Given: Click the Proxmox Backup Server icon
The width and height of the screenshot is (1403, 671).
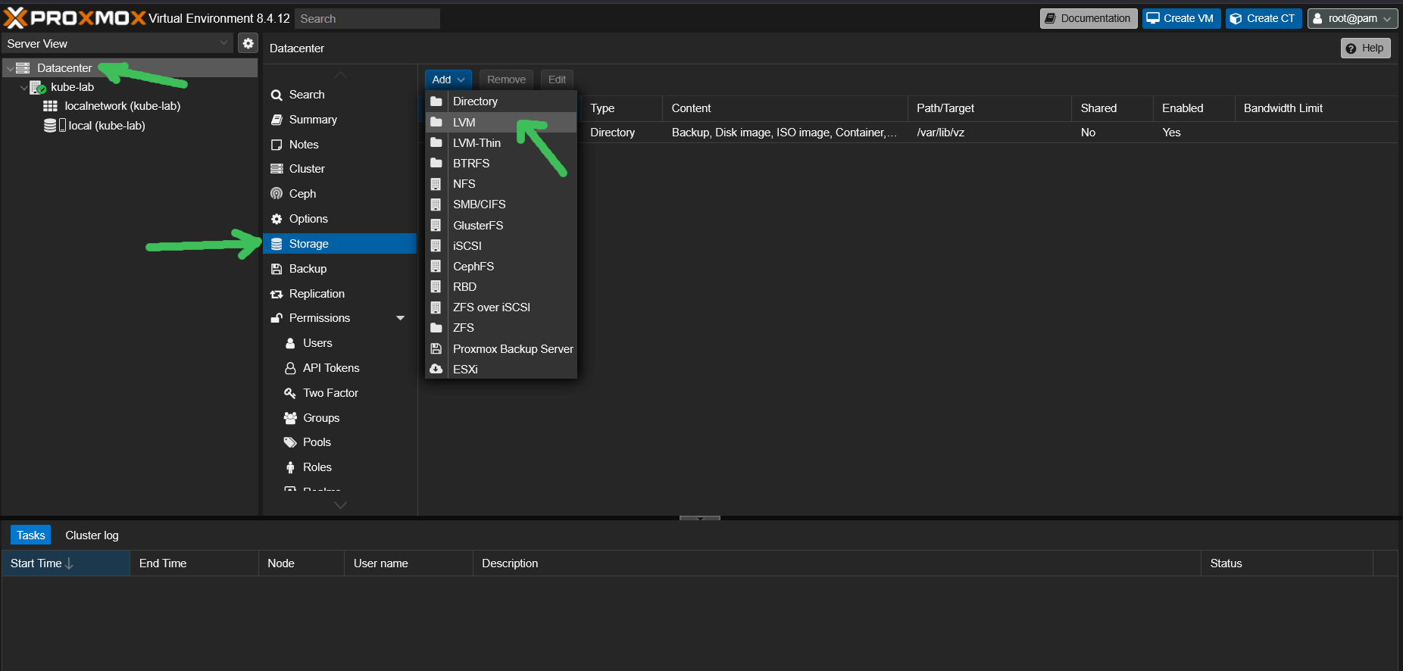Looking at the screenshot, I should [x=436, y=349].
